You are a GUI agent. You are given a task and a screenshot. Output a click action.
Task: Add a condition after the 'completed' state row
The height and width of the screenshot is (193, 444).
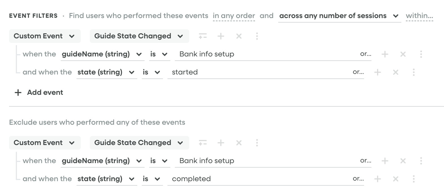point(378,179)
